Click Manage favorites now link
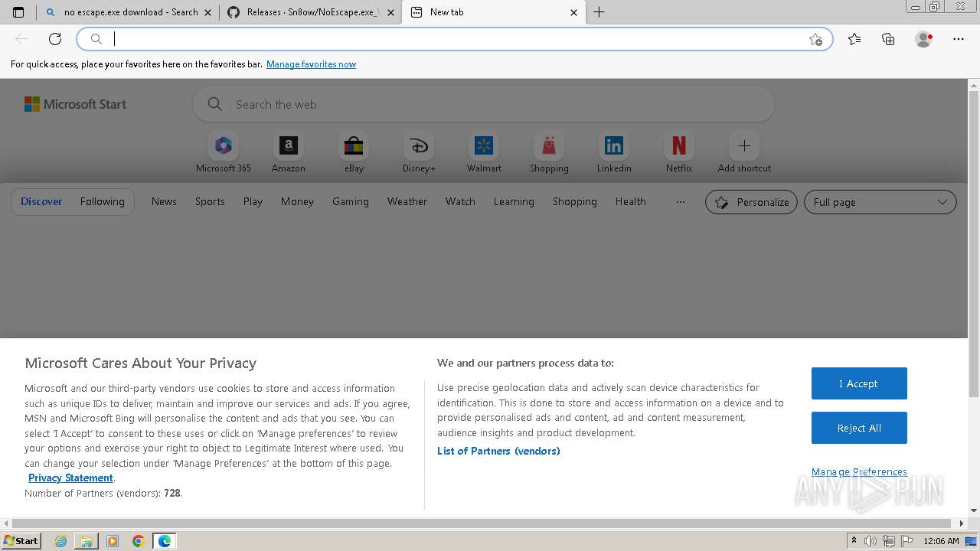The image size is (980, 551). 311,64
